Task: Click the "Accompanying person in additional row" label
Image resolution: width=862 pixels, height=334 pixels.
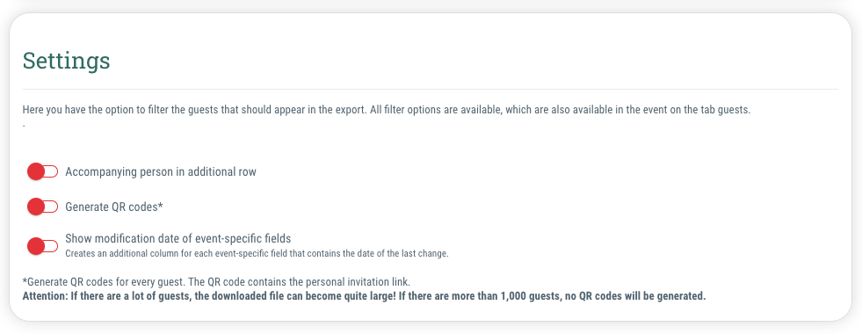Action: 161,171
